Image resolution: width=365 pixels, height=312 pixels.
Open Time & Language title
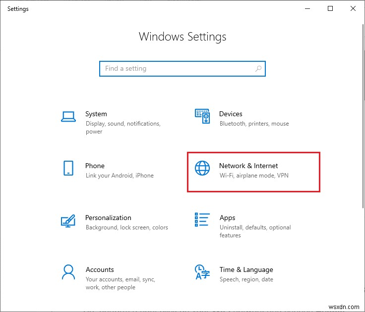[246, 270]
